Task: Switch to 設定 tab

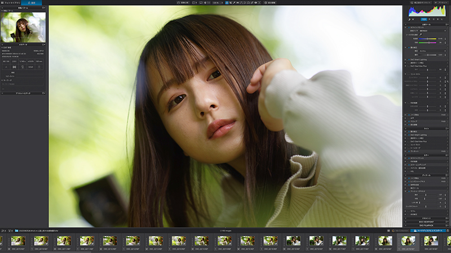Action: point(32,3)
